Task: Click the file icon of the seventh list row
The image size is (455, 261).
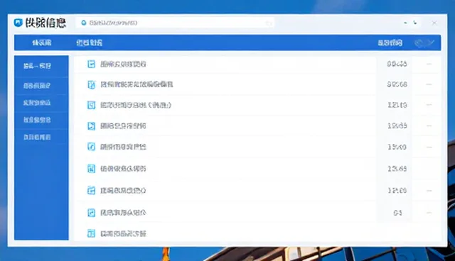Action: pyautogui.click(x=91, y=190)
